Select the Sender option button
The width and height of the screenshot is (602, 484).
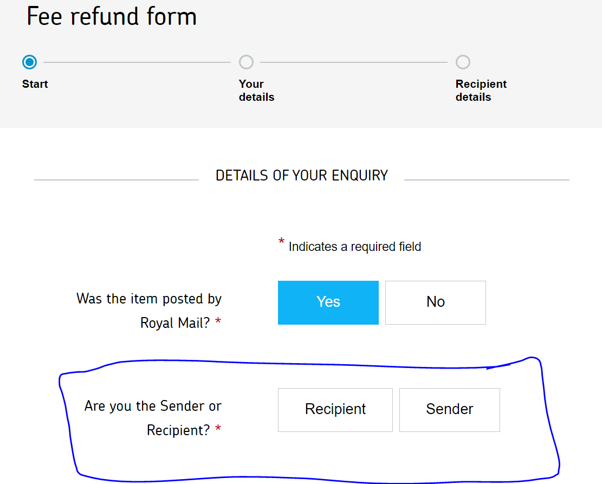(449, 410)
